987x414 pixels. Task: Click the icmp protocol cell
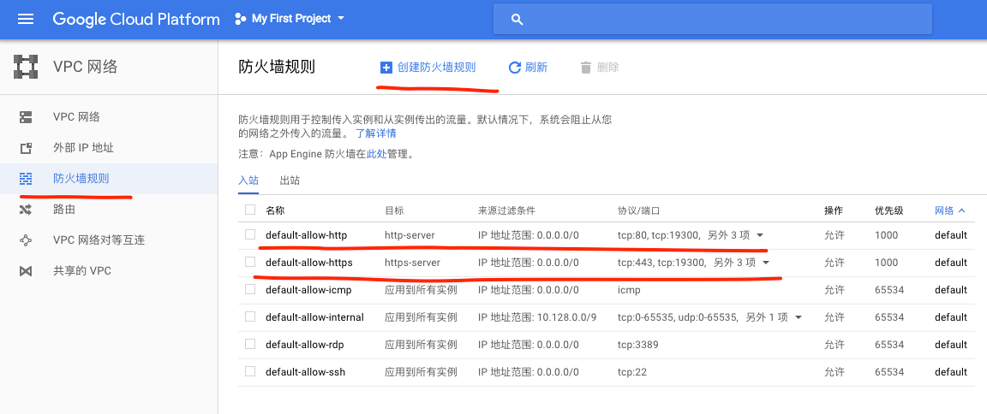click(x=629, y=290)
